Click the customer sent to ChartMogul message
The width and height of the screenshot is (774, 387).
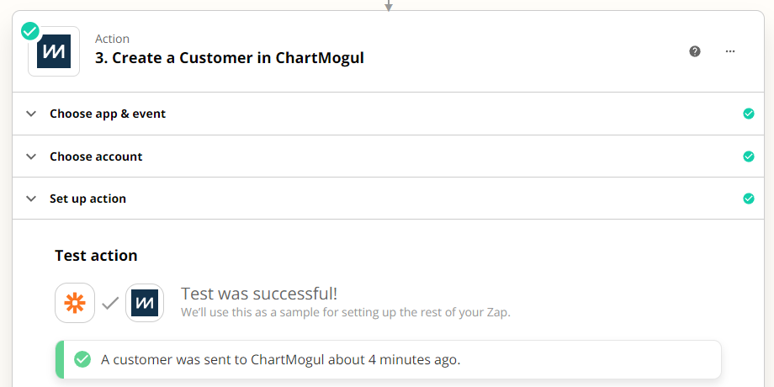280,359
